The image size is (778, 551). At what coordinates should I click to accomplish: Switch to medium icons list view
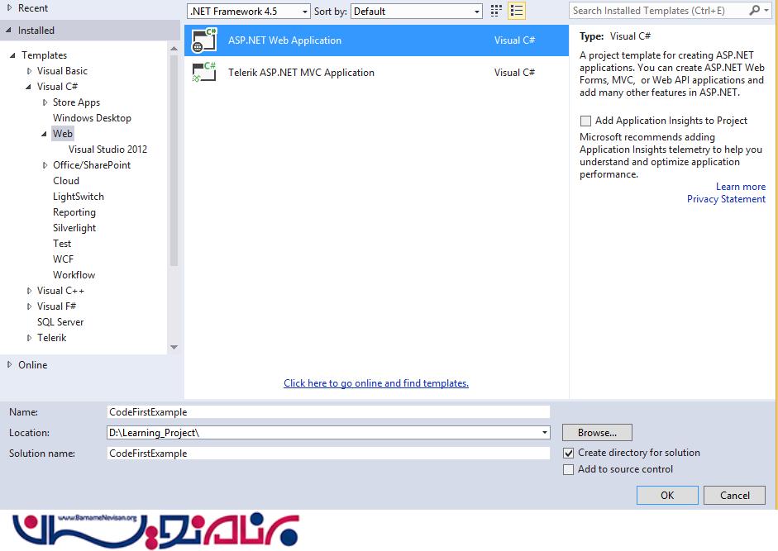coord(517,11)
